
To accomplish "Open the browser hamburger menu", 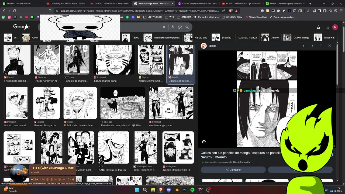I will (x=341, y=11).
